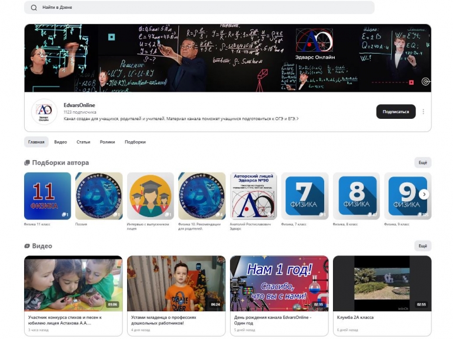Focus the Найти в Дзене search field

[200, 8]
